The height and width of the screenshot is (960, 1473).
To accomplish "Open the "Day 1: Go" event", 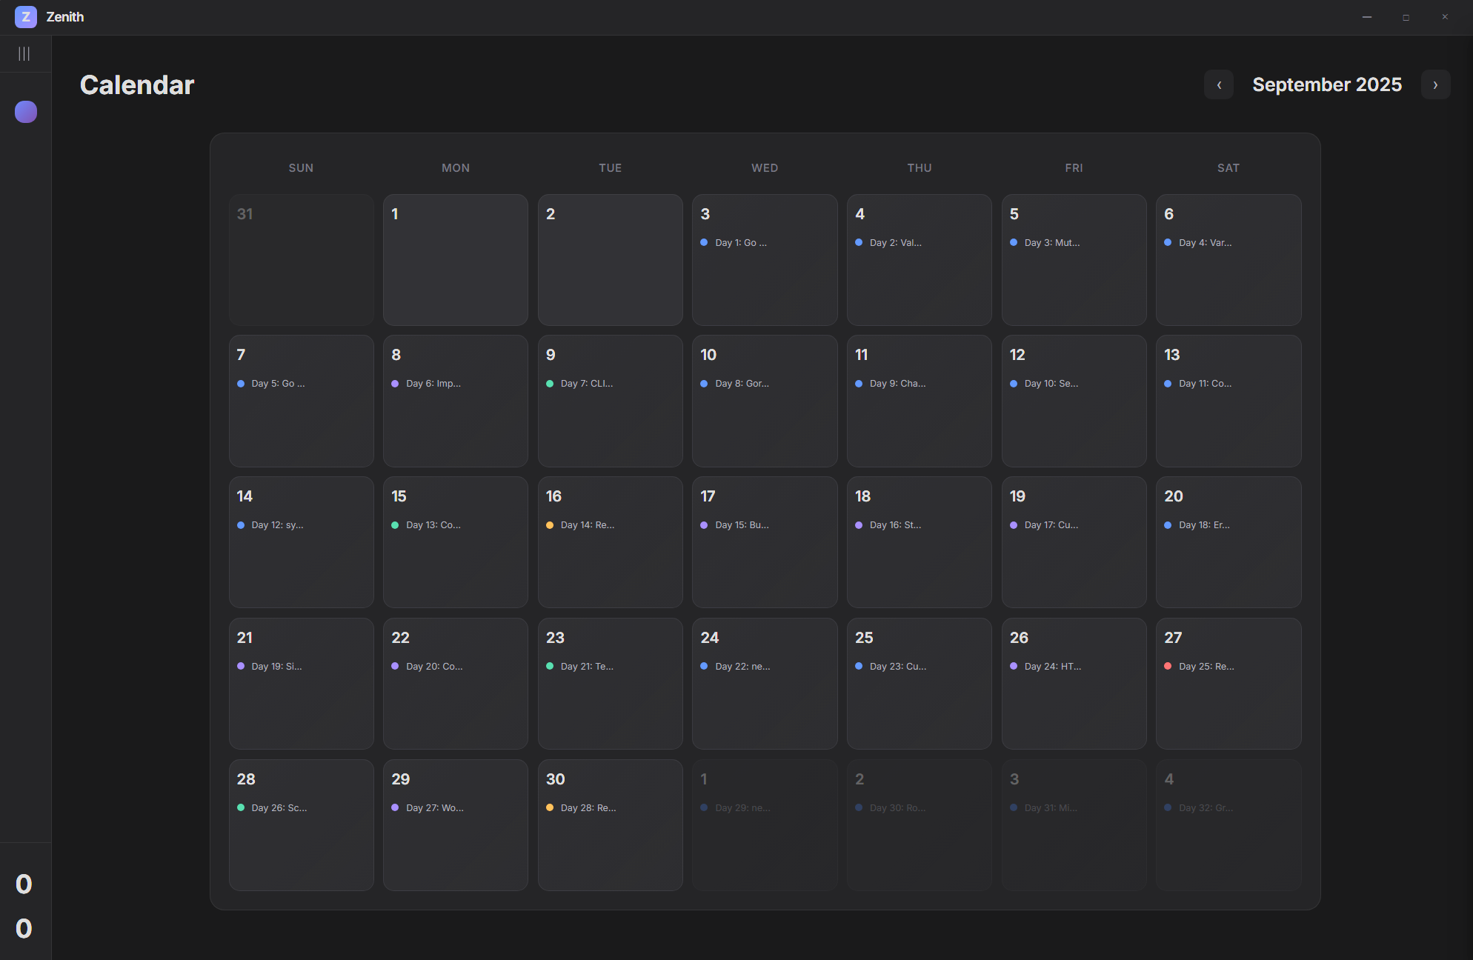I will pyautogui.click(x=740, y=242).
